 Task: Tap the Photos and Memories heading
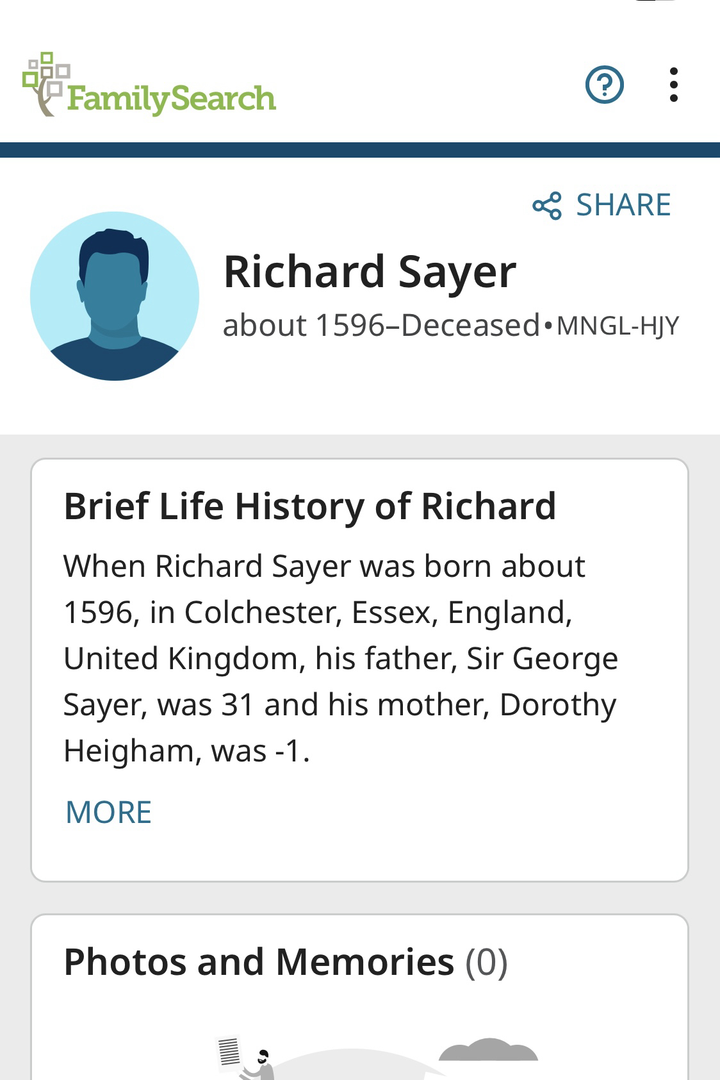259,962
